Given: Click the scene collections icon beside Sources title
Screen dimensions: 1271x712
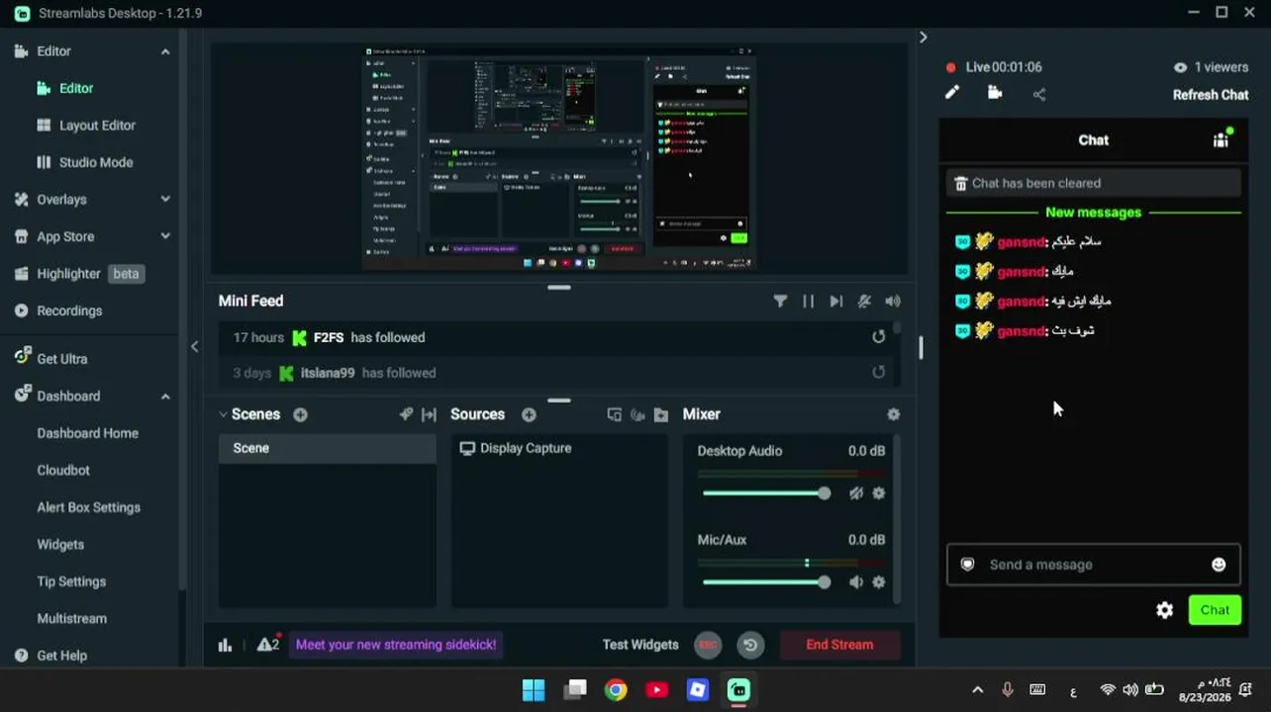Looking at the screenshot, I should (614, 415).
